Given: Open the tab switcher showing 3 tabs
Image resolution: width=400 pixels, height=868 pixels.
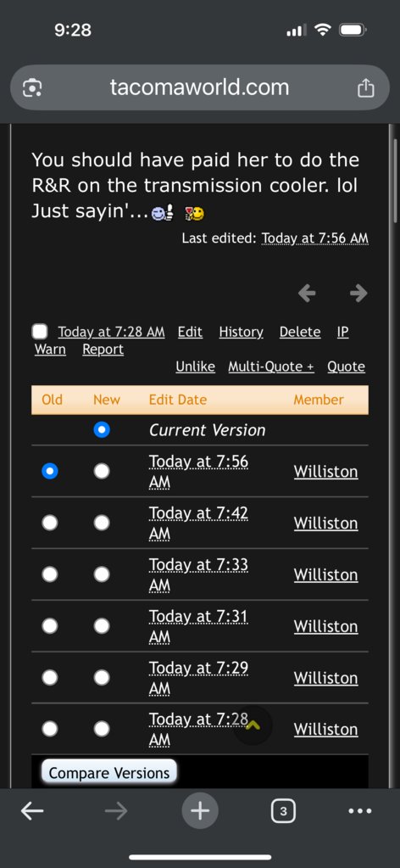Looking at the screenshot, I should [283, 811].
